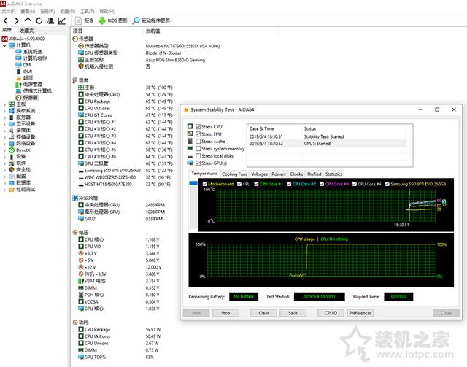467x367 pixels.
Task: Click the driver update magnifier icon
Action: pyautogui.click(x=136, y=20)
